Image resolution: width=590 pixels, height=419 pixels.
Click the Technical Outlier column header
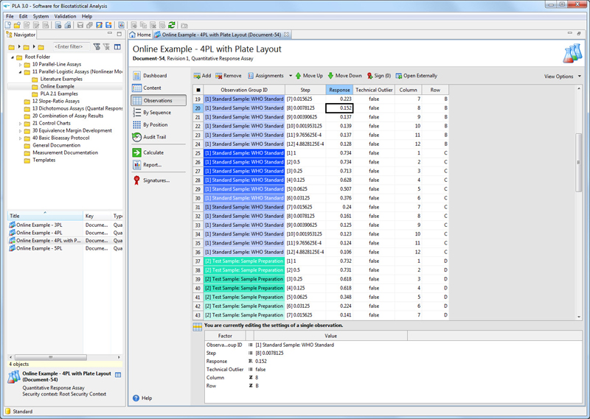pos(374,90)
